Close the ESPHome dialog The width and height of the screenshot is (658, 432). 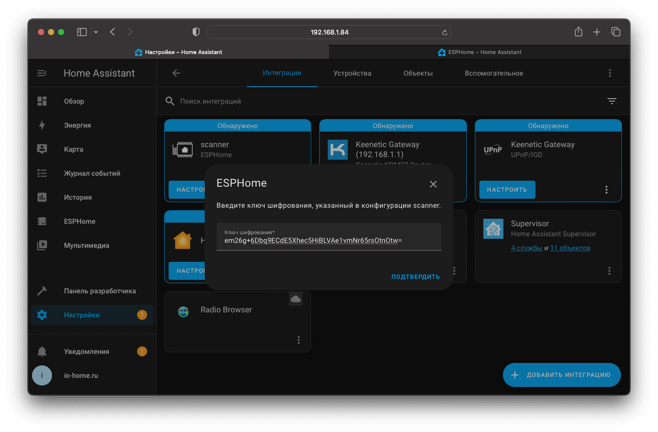(x=433, y=184)
